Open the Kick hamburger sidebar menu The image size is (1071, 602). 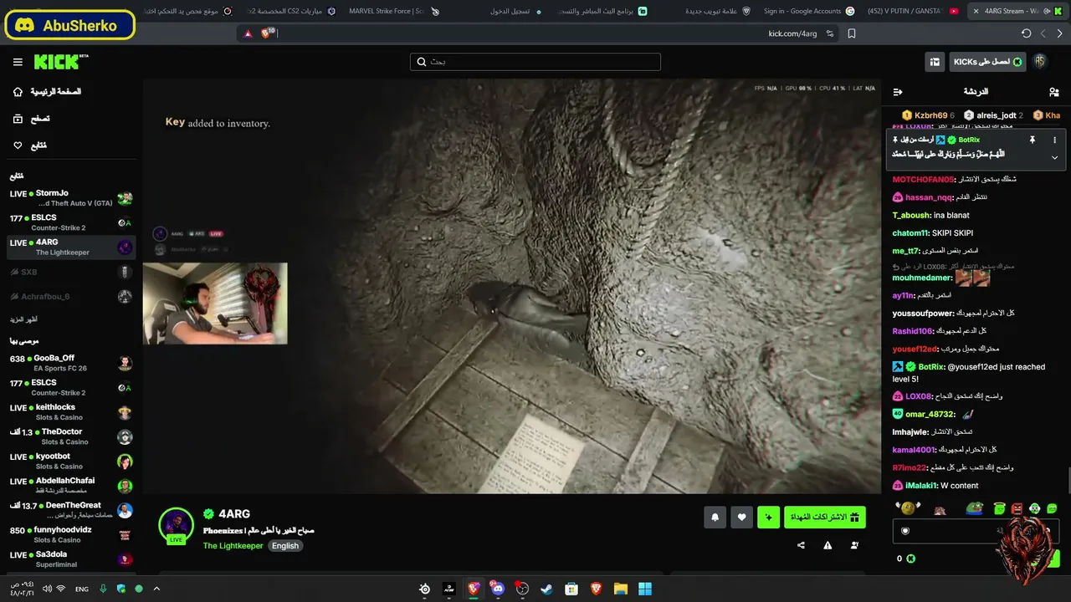tap(18, 62)
